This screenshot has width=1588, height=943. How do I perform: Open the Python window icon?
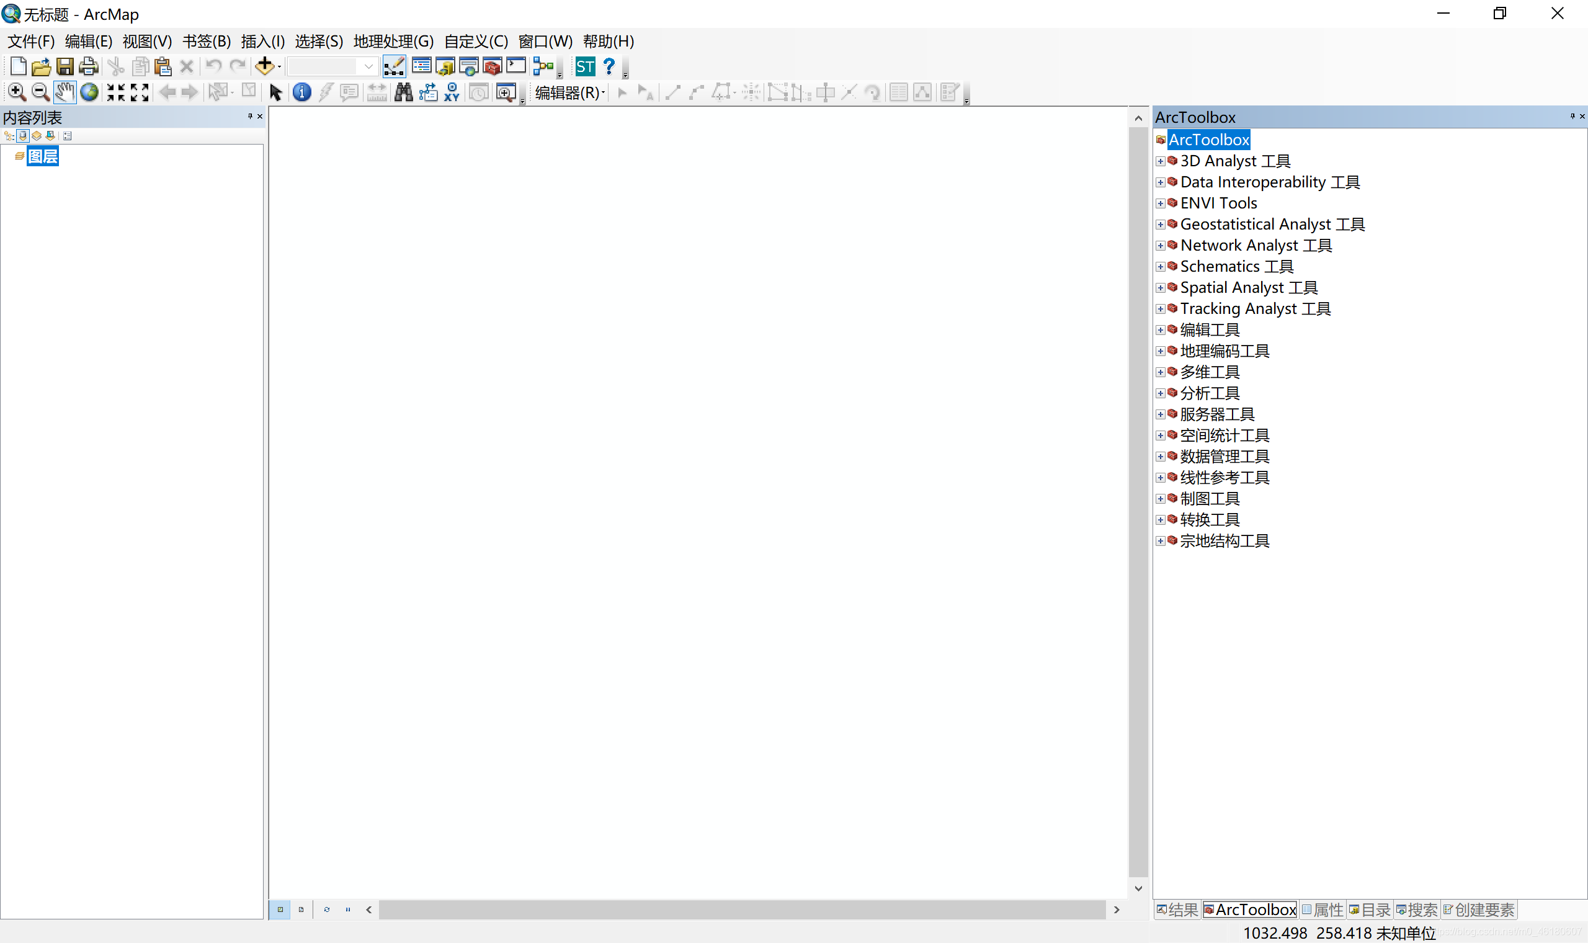pos(515,66)
